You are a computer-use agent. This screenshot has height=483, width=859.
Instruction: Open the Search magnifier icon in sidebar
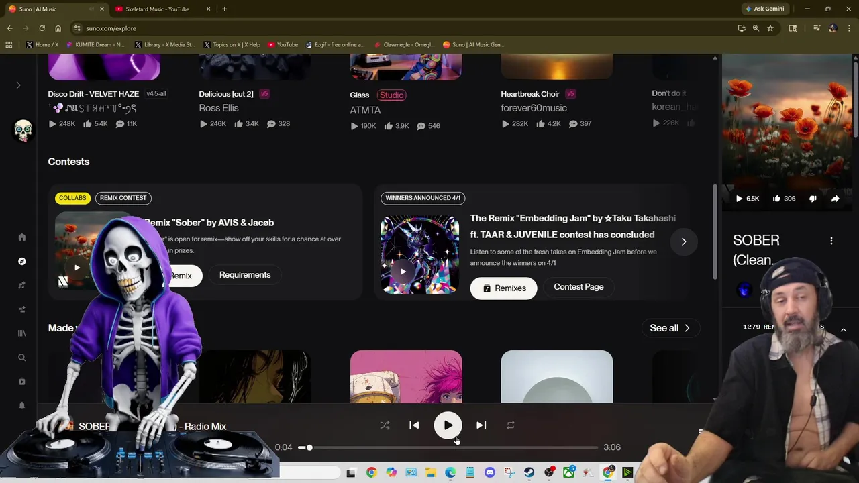coord(21,358)
